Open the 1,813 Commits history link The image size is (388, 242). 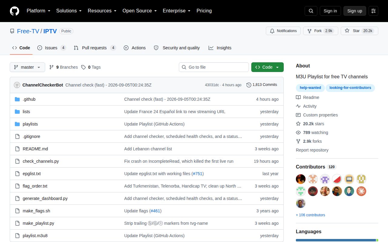point(262,85)
